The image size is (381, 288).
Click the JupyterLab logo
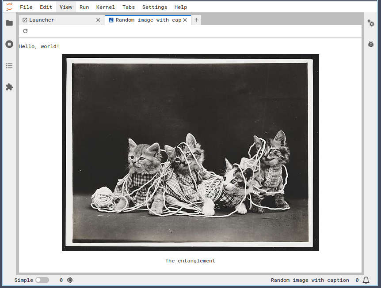pos(9,7)
